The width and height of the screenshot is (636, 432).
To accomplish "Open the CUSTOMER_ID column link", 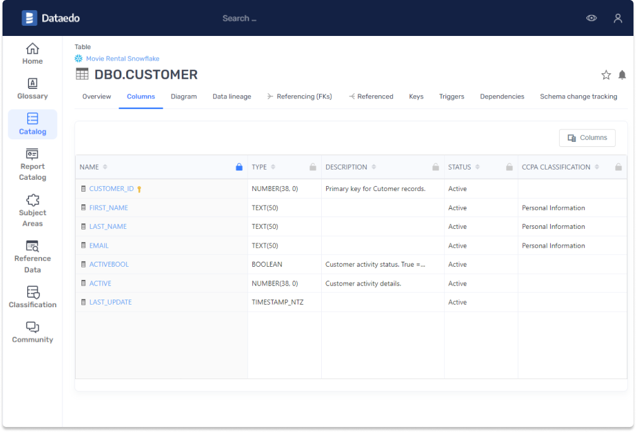I will [x=111, y=189].
